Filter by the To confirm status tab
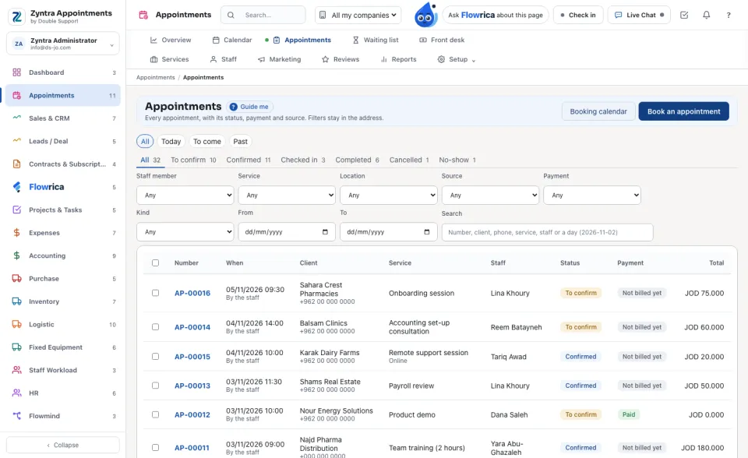Viewport: 748px width, 458px height. point(193,160)
